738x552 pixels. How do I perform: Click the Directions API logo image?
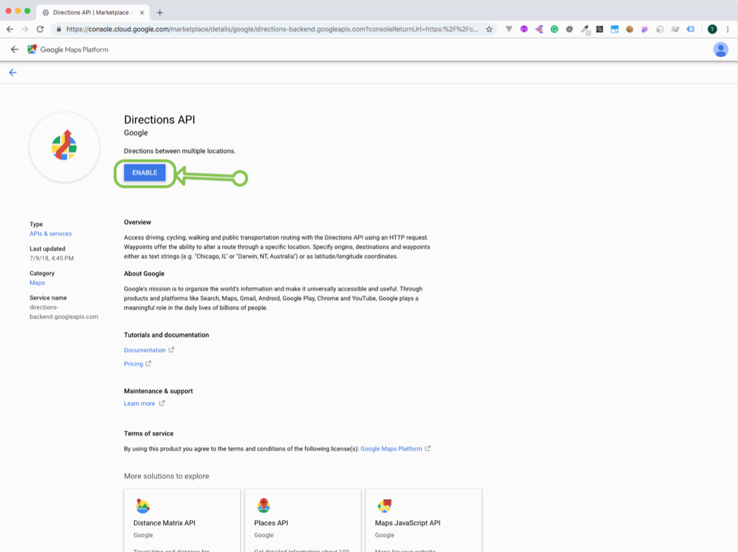click(x=64, y=146)
